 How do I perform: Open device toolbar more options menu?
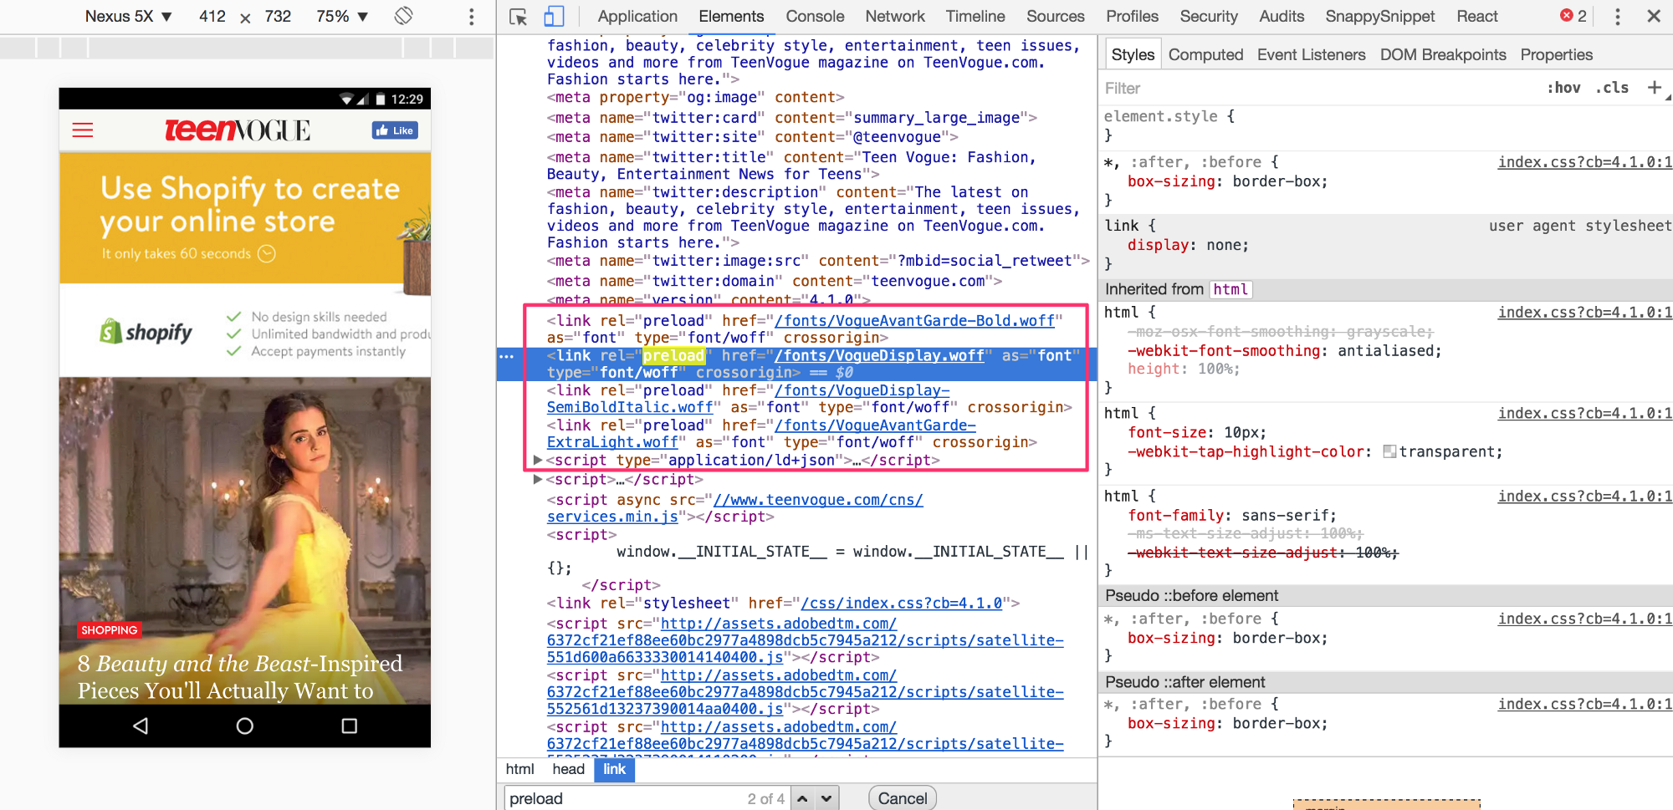tap(472, 17)
